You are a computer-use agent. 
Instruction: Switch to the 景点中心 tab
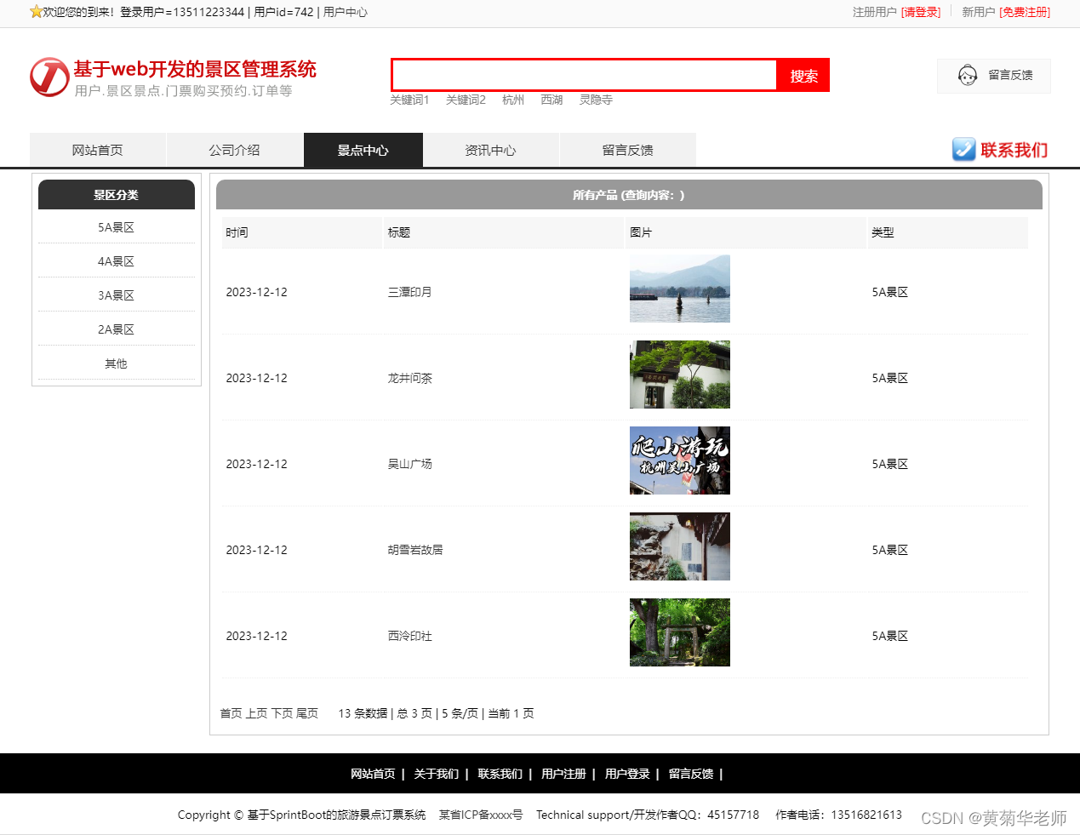[363, 150]
